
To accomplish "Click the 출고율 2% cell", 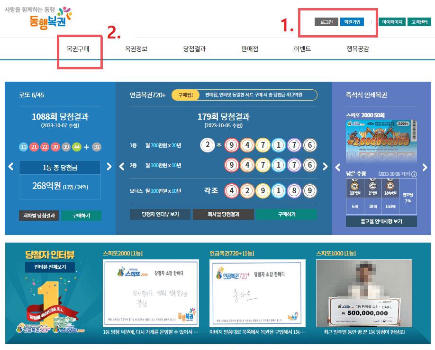I will coord(408,198).
